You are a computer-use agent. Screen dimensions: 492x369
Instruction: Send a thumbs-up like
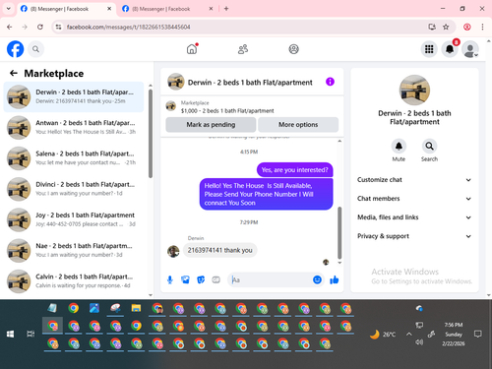(x=335, y=279)
